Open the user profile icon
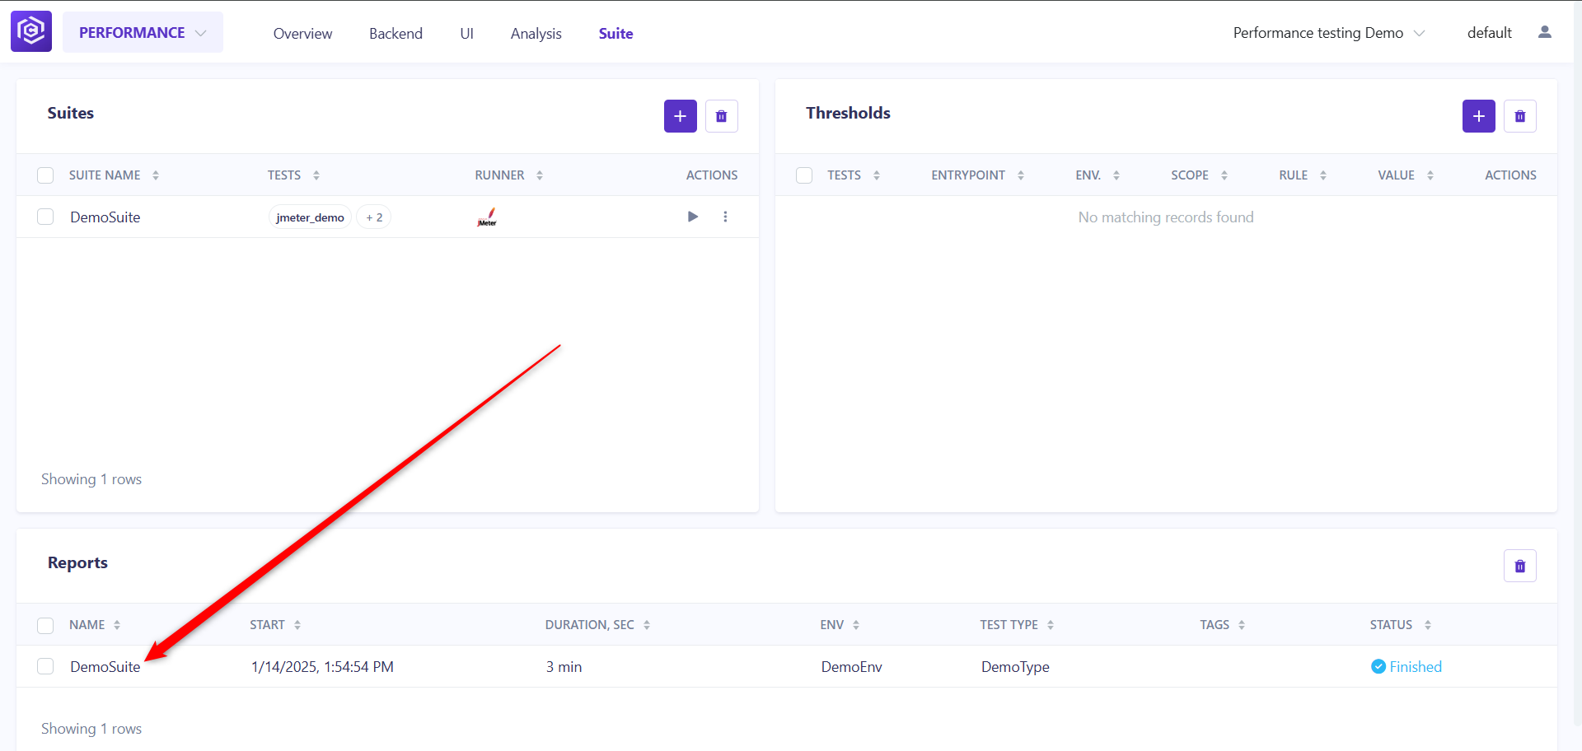 pos(1544,32)
